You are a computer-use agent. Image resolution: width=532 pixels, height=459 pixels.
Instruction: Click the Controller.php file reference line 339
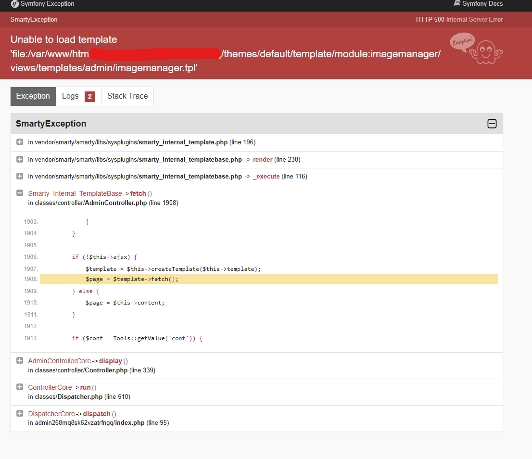tap(106, 370)
